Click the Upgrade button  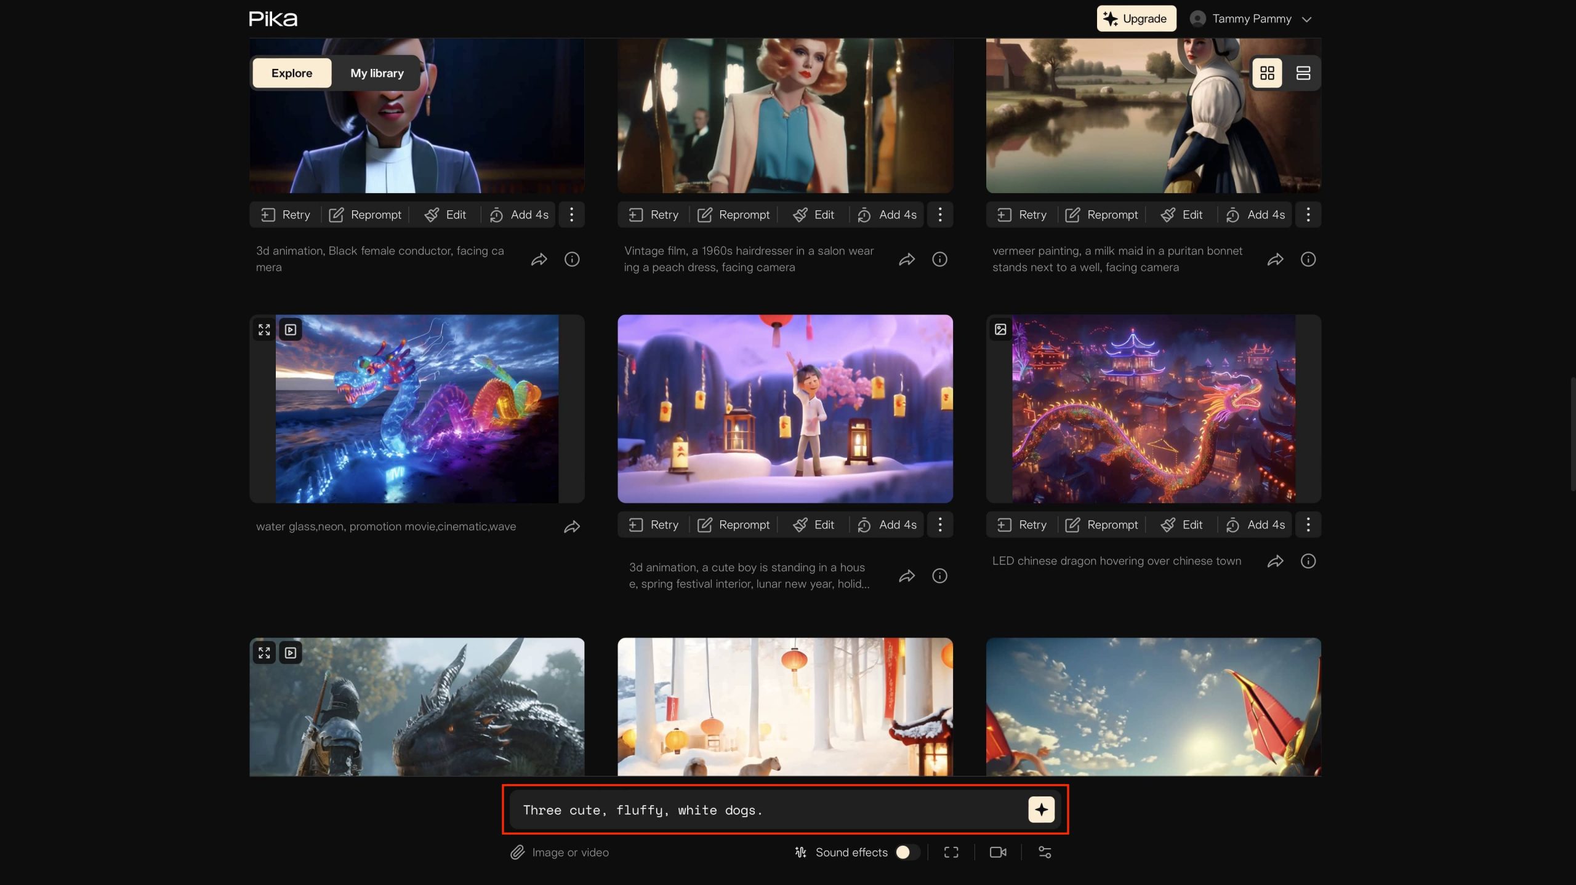1136,18
